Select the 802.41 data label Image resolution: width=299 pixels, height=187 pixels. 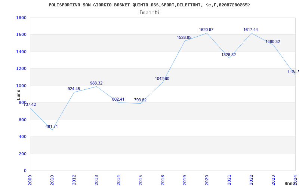(x=118, y=99)
